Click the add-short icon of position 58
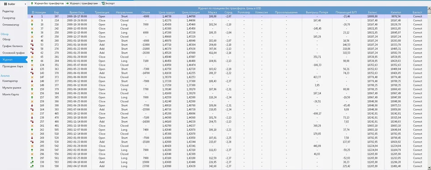This screenshot has width=431, height=170. [x=32, y=49]
